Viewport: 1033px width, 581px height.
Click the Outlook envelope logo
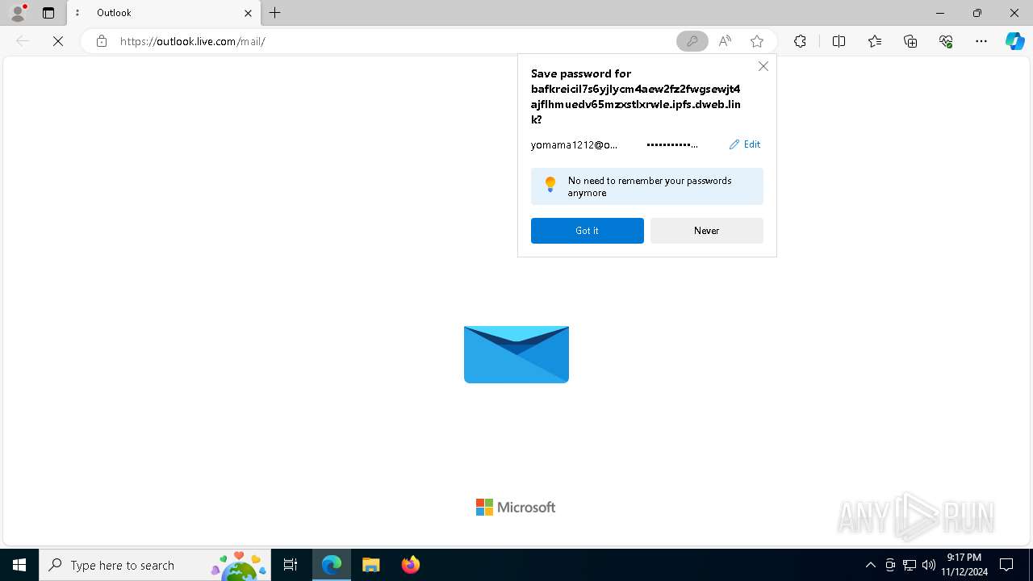coord(516,354)
